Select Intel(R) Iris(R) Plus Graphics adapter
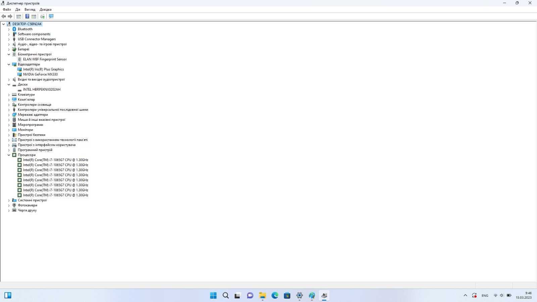This screenshot has height=302, width=537. pyautogui.click(x=43, y=69)
